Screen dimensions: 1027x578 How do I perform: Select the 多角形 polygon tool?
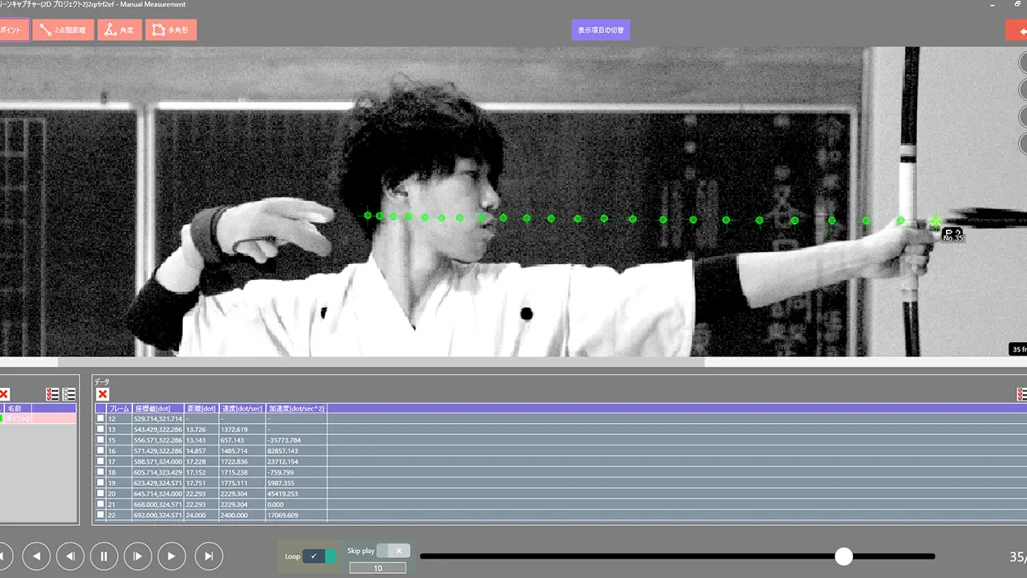pyautogui.click(x=171, y=31)
